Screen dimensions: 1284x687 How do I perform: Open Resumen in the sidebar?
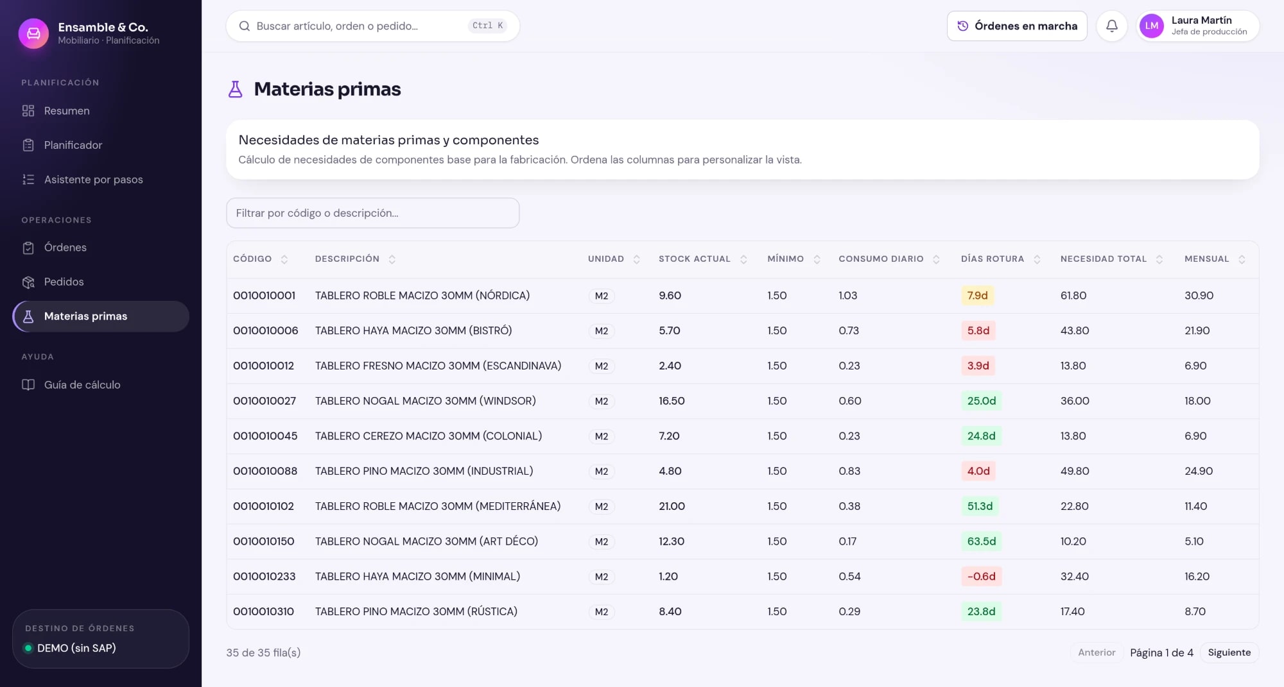[101, 111]
